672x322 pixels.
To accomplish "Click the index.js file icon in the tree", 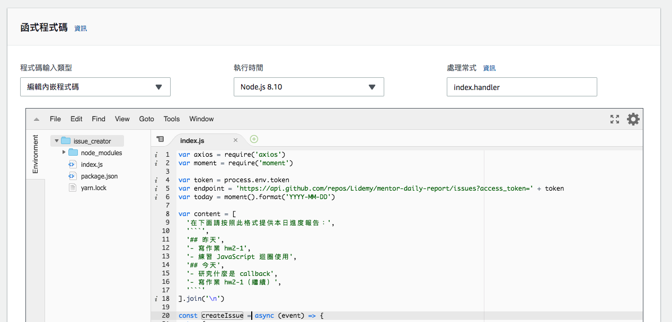I will point(73,164).
